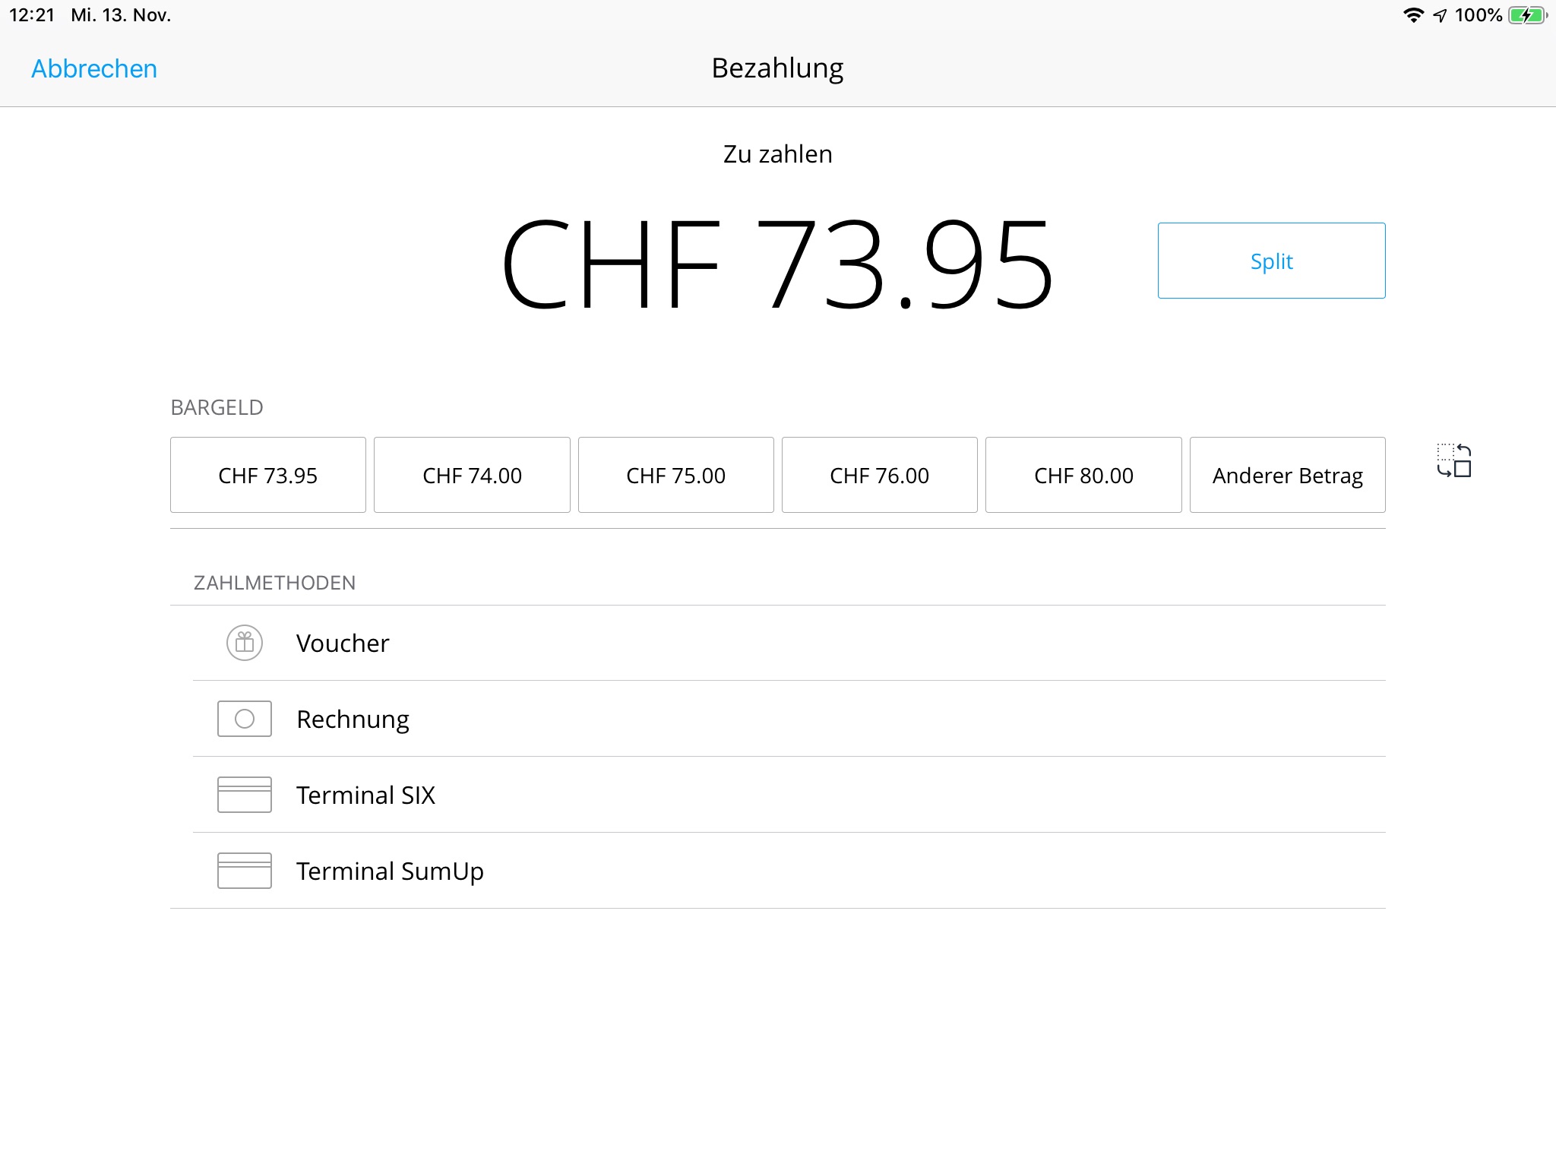The width and height of the screenshot is (1556, 1167).
Task: Click the swap layout icon beside cash buttons
Action: pyautogui.click(x=1453, y=460)
